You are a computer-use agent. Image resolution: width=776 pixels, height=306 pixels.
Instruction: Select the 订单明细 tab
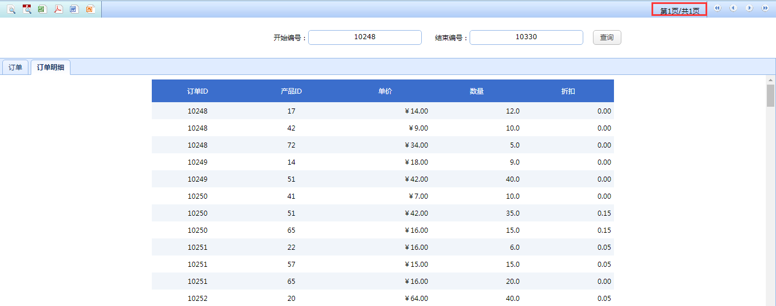(51, 68)
